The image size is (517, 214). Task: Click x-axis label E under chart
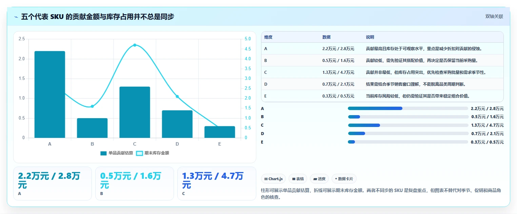pos(220,144)
